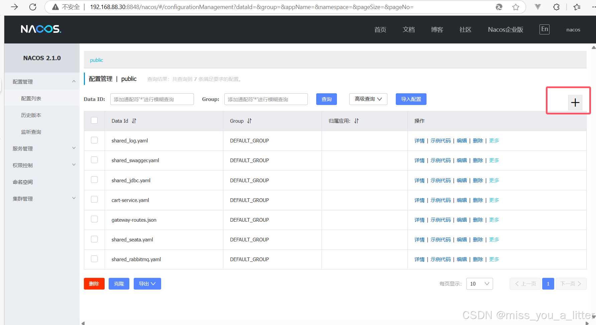Open the 高级查询 dropdown

[x=368, y=99]
